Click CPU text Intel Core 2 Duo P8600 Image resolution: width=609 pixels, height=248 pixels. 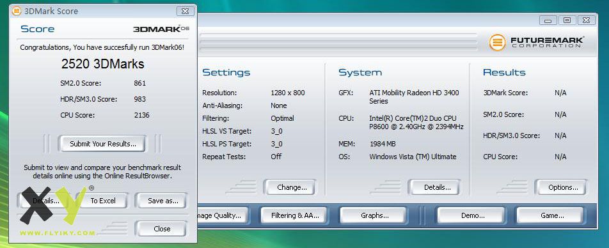416,122
